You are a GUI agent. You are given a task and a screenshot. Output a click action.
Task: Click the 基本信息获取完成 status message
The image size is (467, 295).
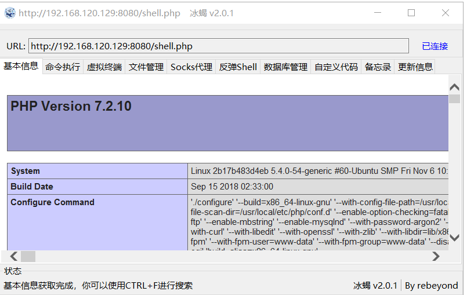[x=98, y=286]
